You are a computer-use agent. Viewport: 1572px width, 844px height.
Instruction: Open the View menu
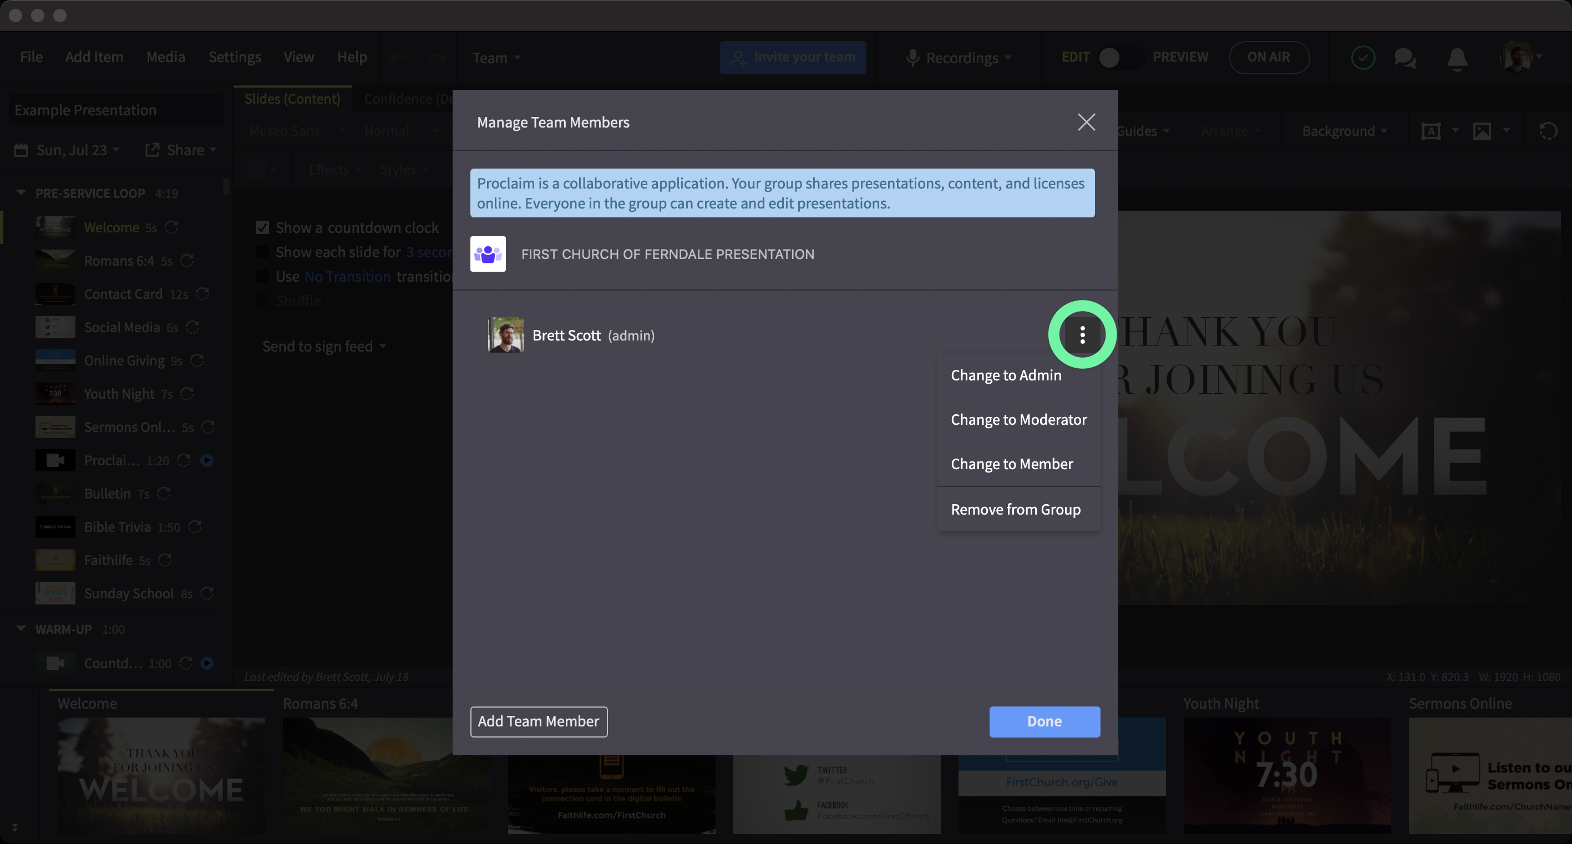298,57
